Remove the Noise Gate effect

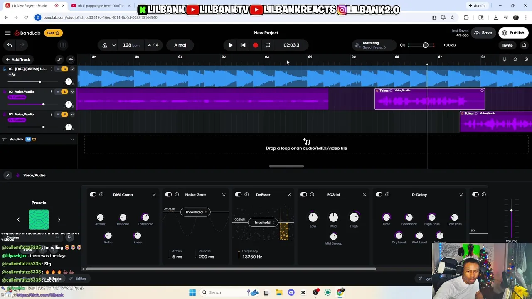224,194
